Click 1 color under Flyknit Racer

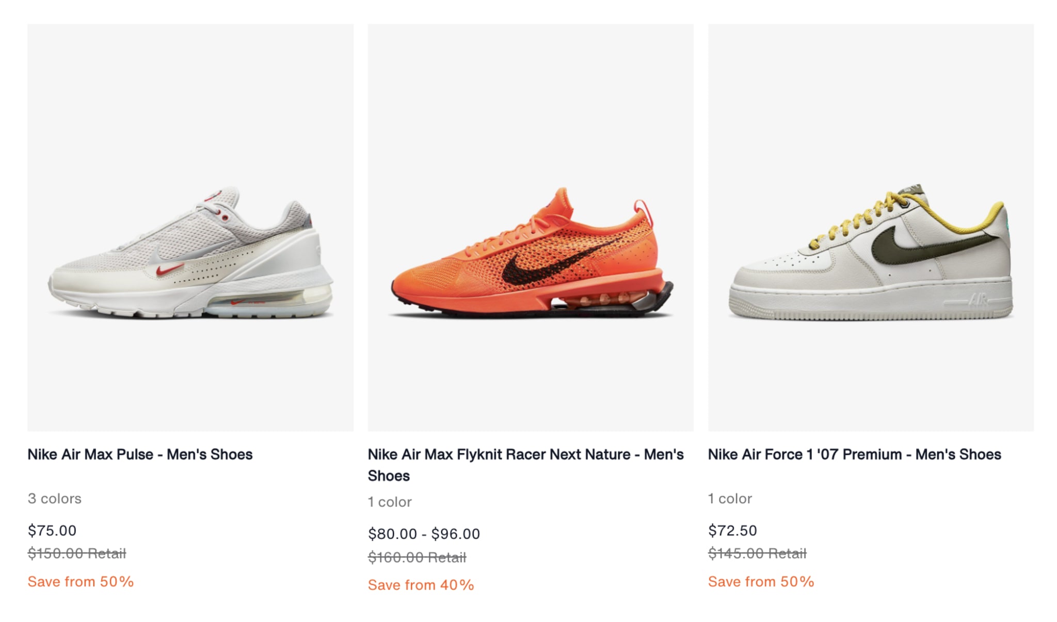tap(390, 502)
